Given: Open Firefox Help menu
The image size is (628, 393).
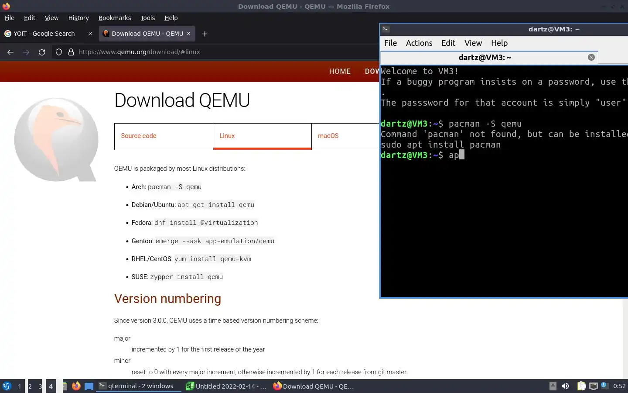Looking at the screenshot, I should pyautogui.click(x=171, y=18).
